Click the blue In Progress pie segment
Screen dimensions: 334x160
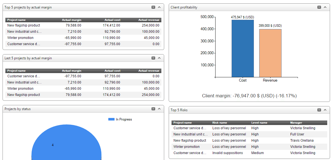(67, 142)
